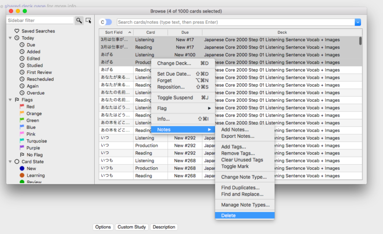Click Delete in the Notes submenu

(228, 216)
